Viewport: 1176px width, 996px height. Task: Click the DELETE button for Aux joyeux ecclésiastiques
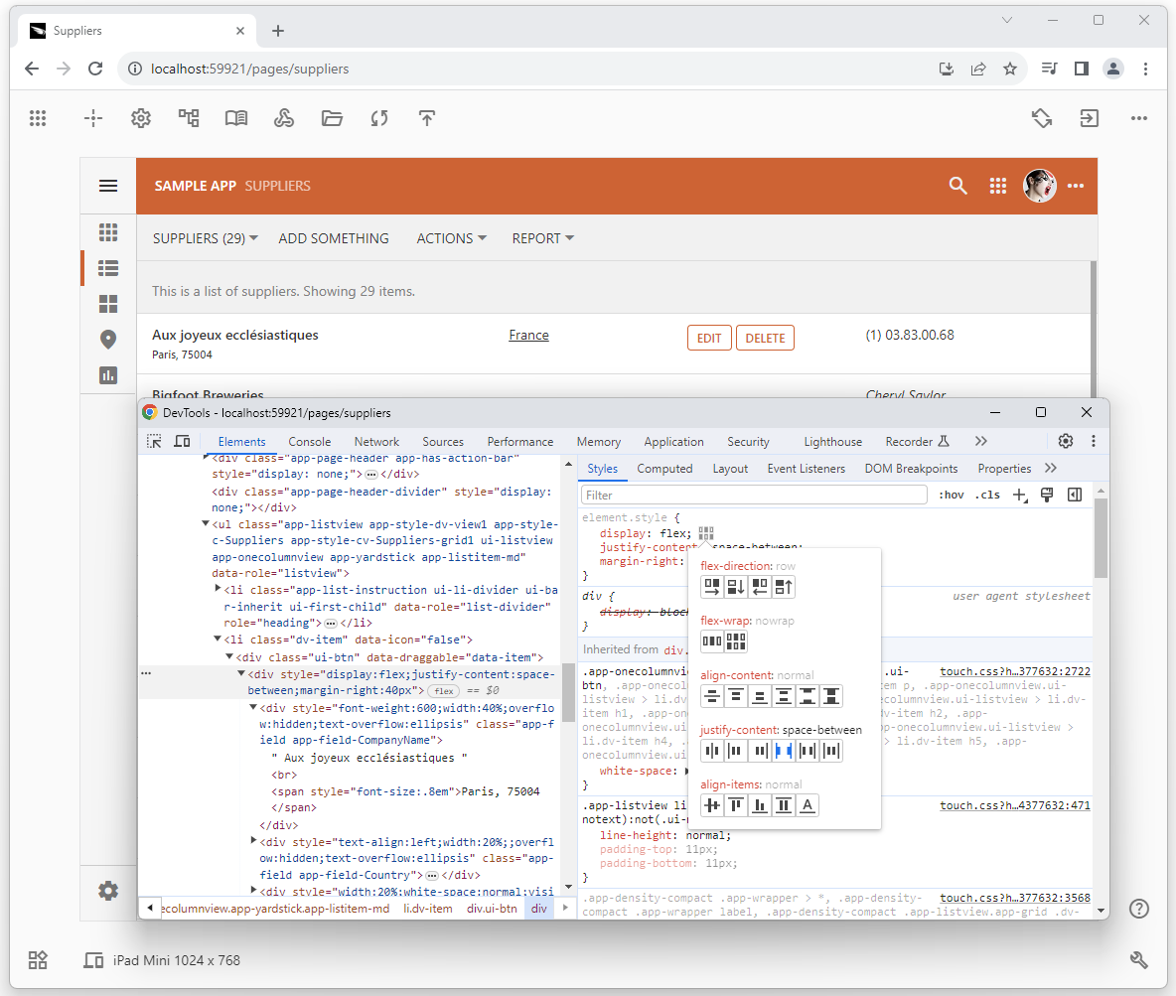(765, 339)
